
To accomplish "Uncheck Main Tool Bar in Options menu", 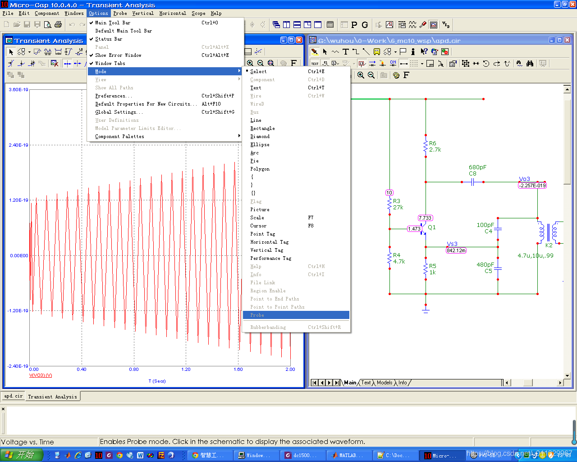I will [113, 23].
